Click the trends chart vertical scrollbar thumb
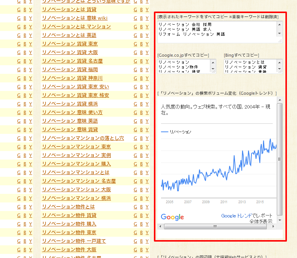 (280, 159)
